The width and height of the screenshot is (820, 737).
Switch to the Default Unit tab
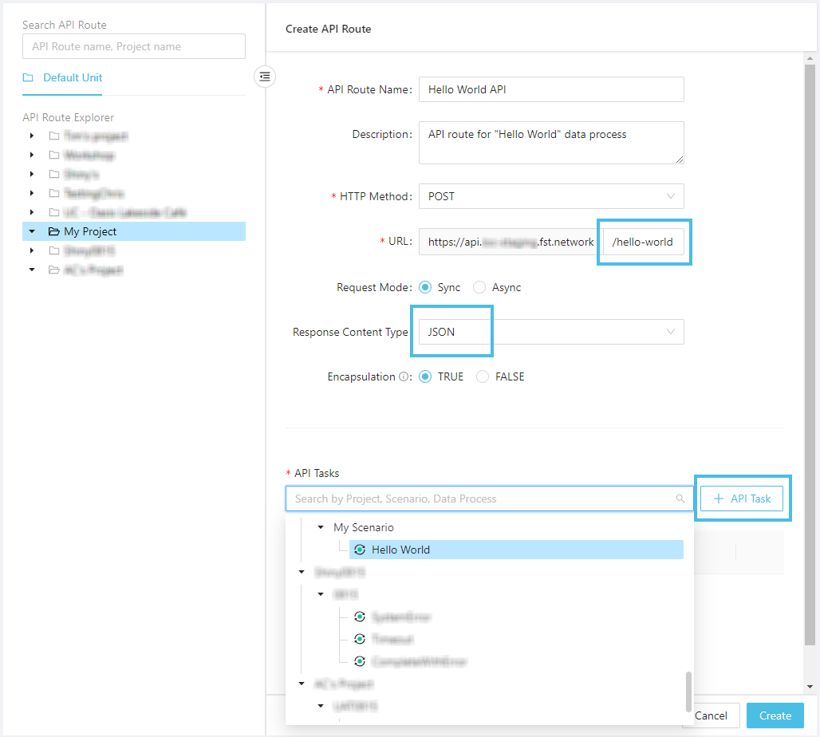pos(72,78)
